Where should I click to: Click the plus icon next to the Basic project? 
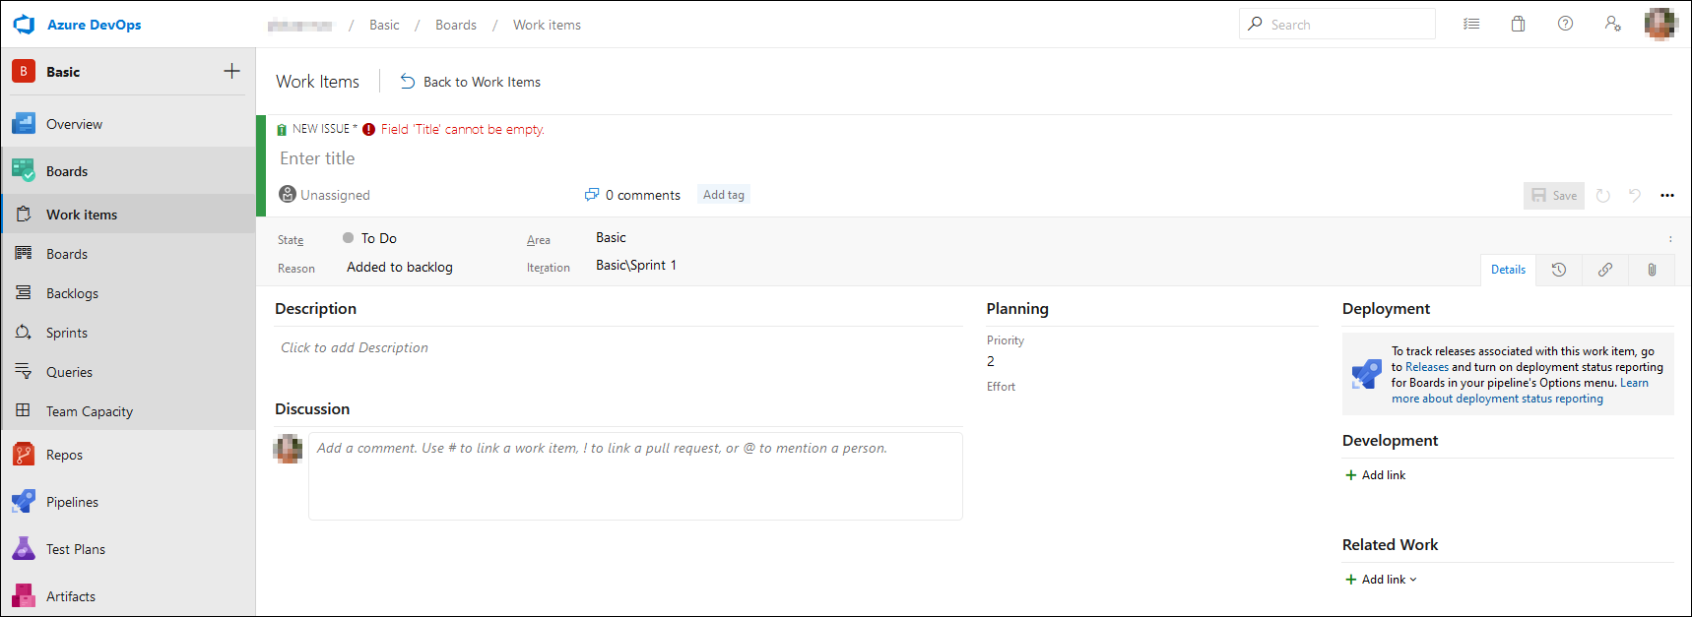pyautogui.click(x=231, y=71)
